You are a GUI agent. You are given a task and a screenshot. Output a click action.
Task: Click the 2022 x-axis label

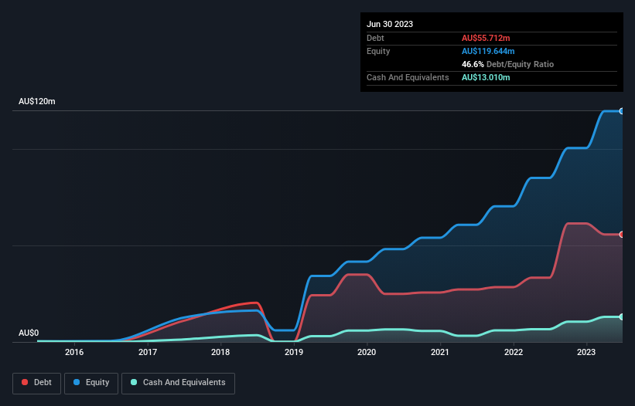click(513, 352)
